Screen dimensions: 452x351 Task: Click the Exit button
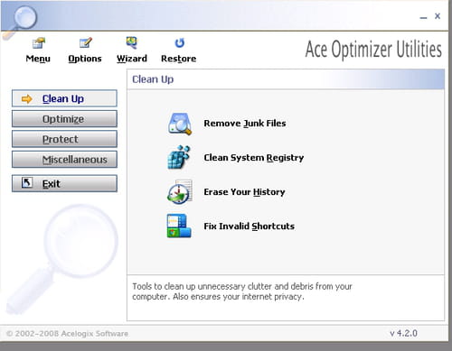64,183
